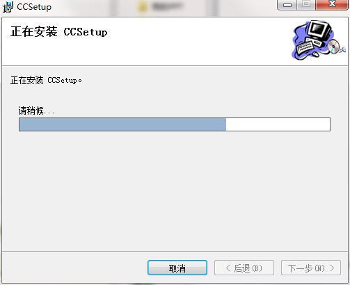Click the disabled 下一步(N) button
The width and height of the screenshot is (350, 285).
point(311,268)
